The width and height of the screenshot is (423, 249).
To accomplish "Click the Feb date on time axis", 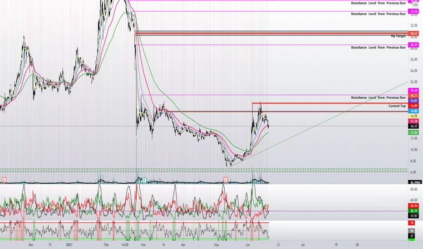I will tap(106, 244).
